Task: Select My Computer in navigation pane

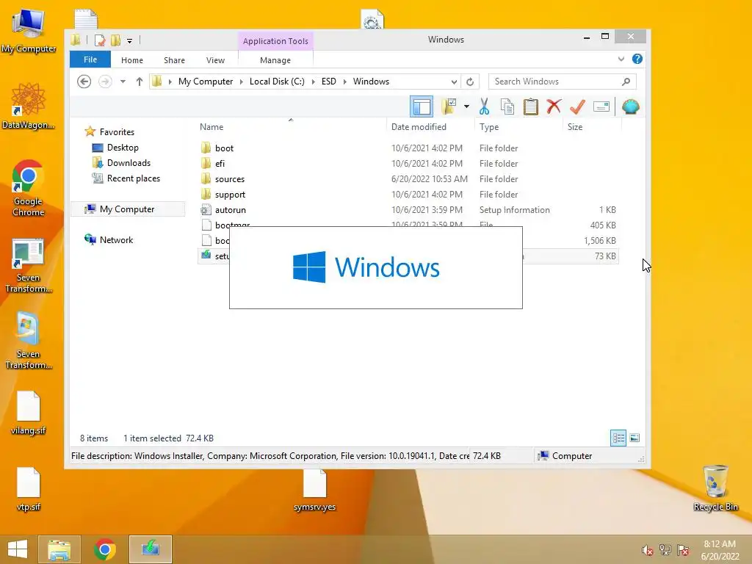Action: pos(127,209)
